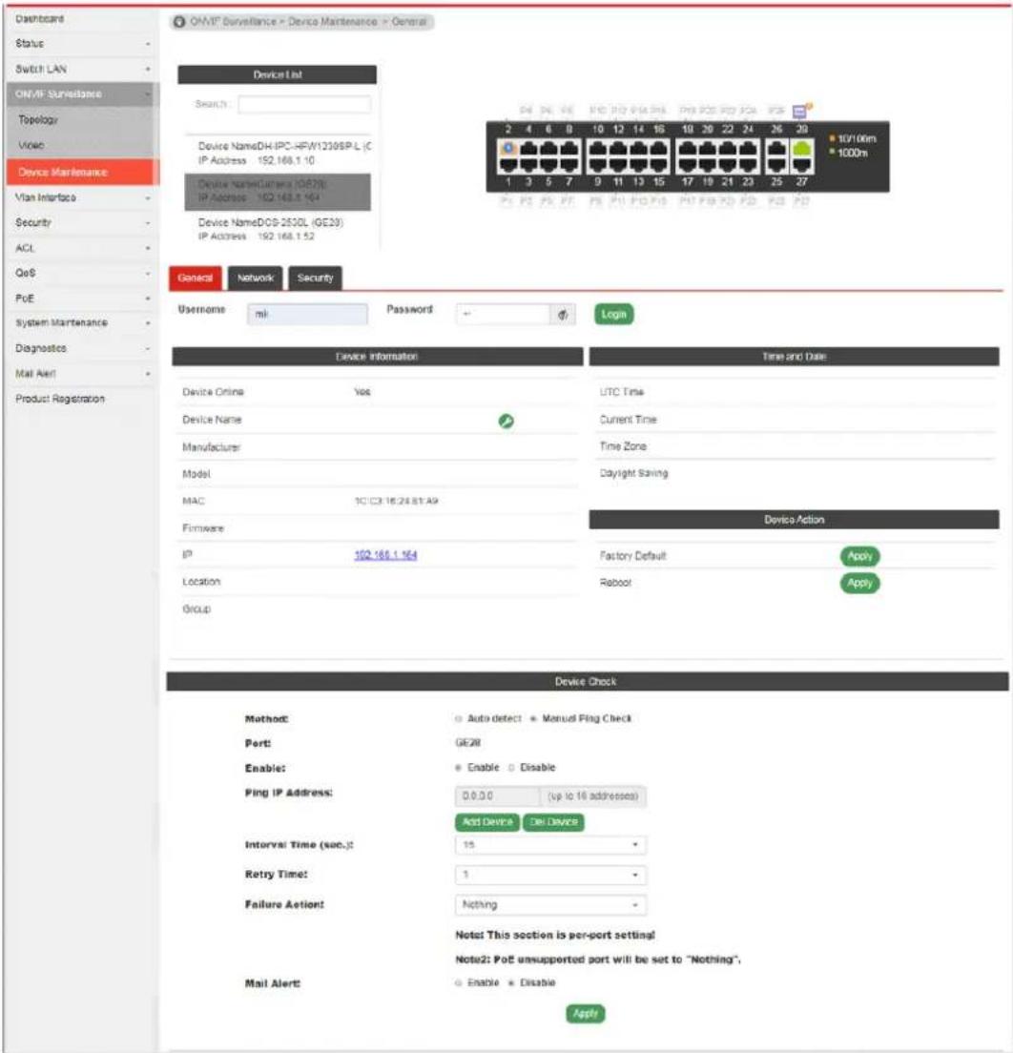Click the Device List search field

tap(304, 105)
